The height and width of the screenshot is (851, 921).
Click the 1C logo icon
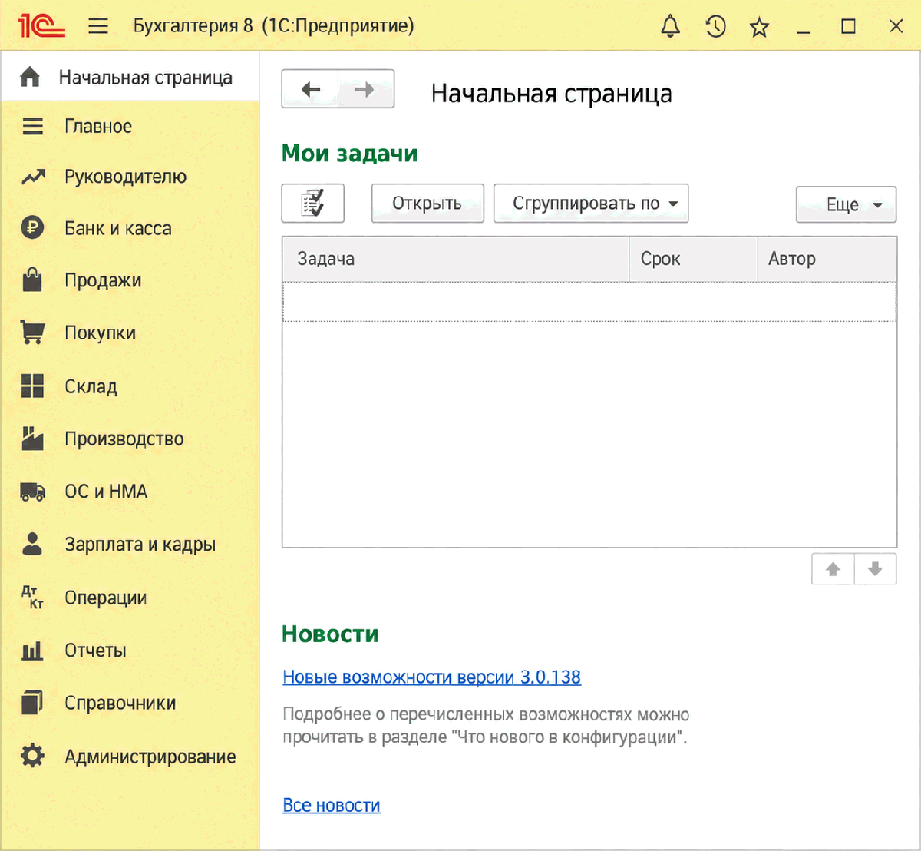click(x=42, y=26)
